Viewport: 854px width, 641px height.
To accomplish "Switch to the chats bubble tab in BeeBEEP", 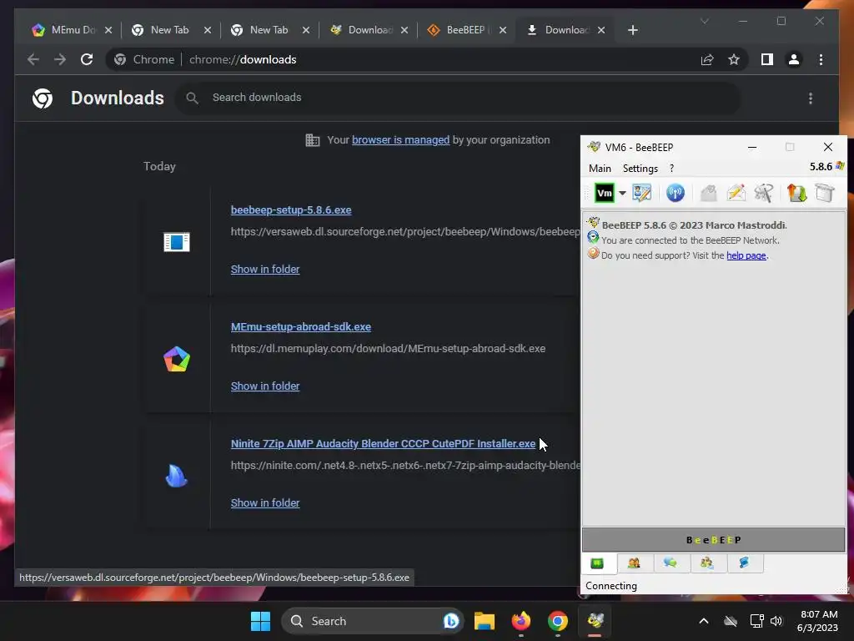I will (x=671, y=563).
